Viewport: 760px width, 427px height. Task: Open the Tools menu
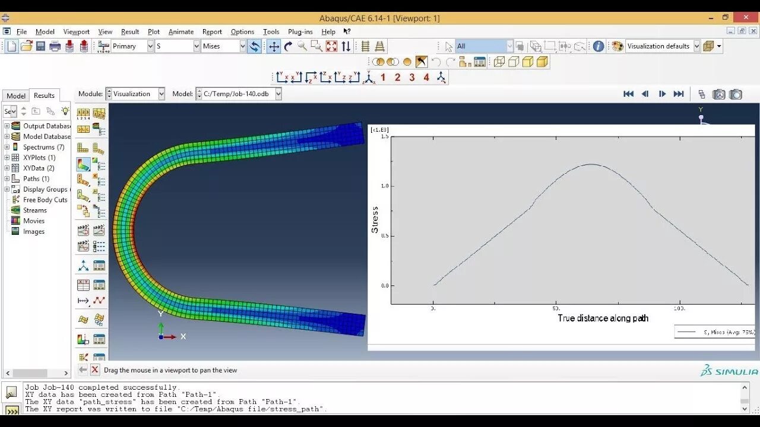point(271,32)
